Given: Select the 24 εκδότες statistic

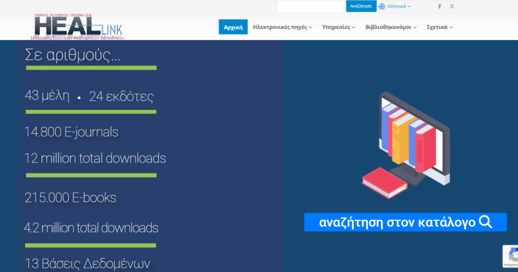Looking at the screenshot, I should 121,96.
